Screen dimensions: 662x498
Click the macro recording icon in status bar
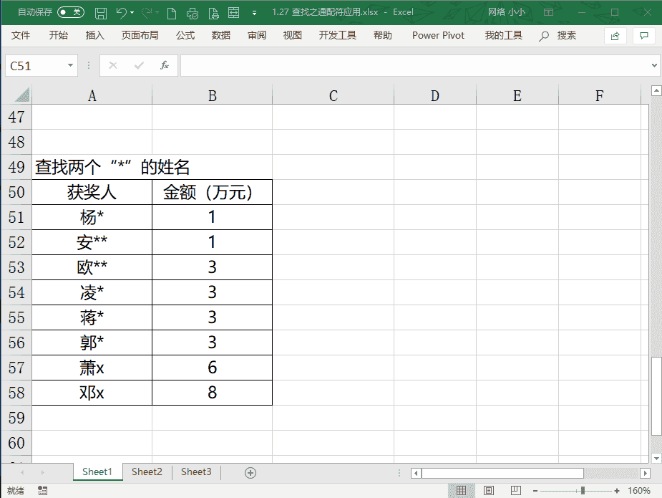tap(42, 490)
